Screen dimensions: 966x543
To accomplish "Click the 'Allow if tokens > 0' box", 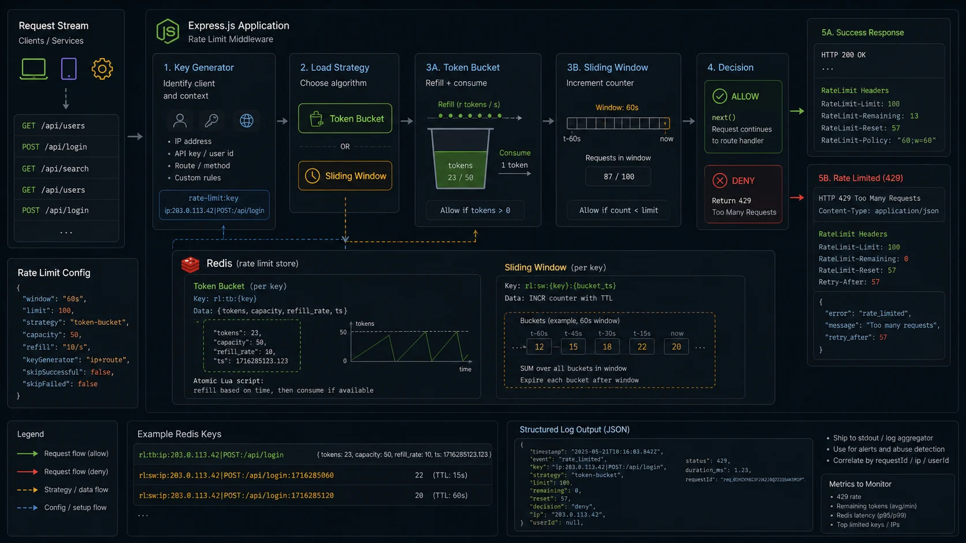I will pos(475,210).
